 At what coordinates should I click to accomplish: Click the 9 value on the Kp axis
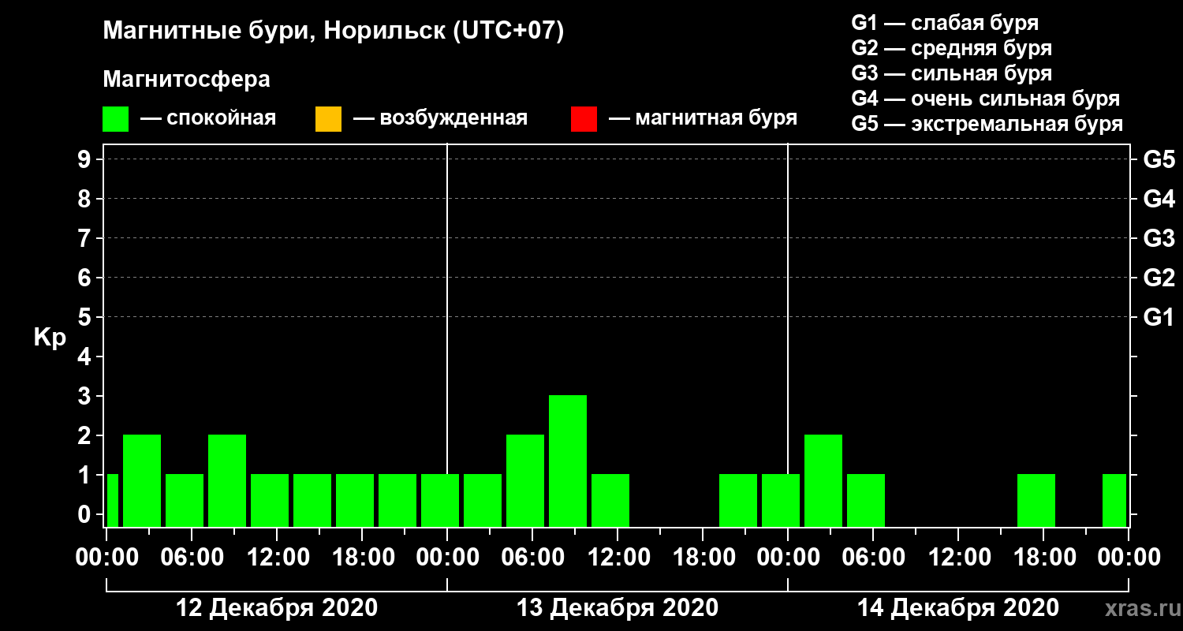tap(86, 159)
